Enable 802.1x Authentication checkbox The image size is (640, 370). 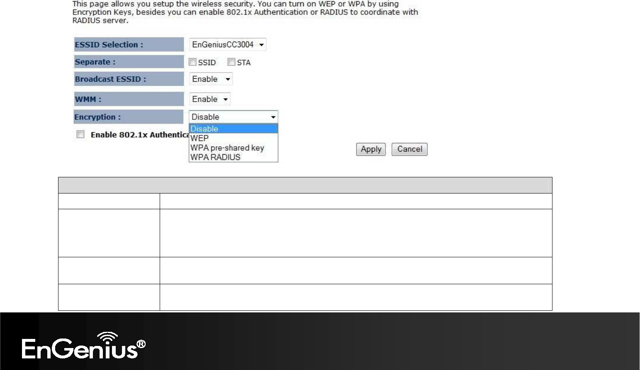click(80, 134)
